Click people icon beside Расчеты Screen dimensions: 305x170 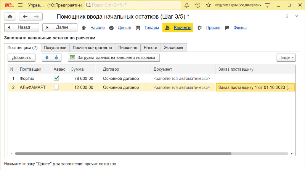coord(167,28)
